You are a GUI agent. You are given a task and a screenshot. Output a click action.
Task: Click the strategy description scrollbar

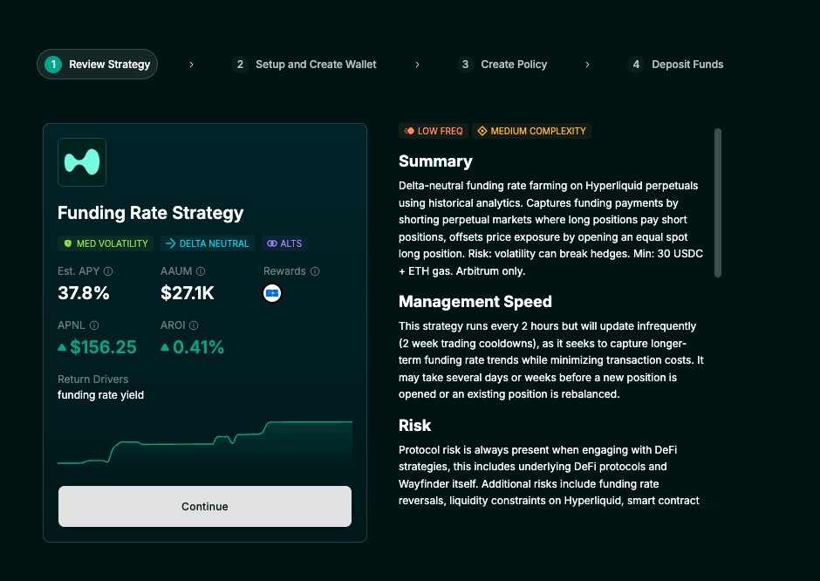pyautogui.click(x=718, y=203)
